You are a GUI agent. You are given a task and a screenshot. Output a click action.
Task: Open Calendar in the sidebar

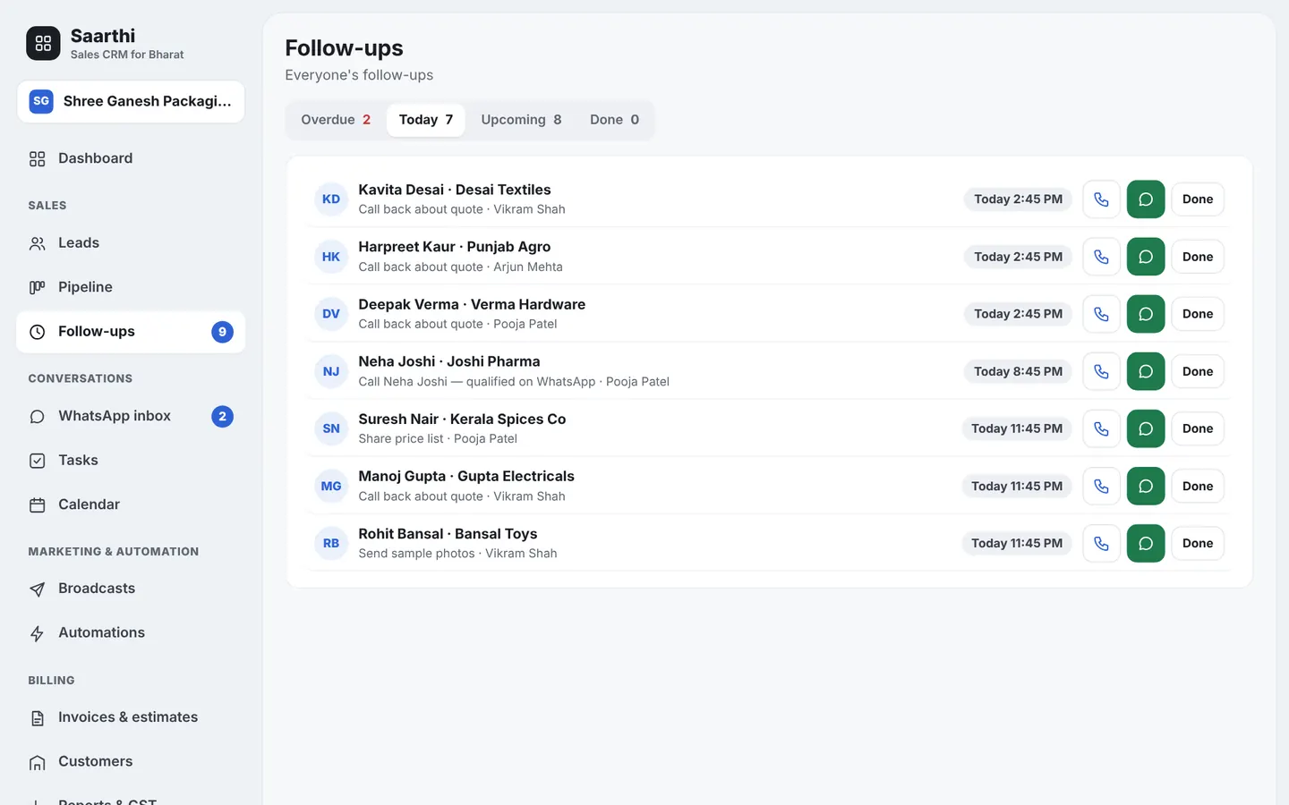tap(131, 504)
